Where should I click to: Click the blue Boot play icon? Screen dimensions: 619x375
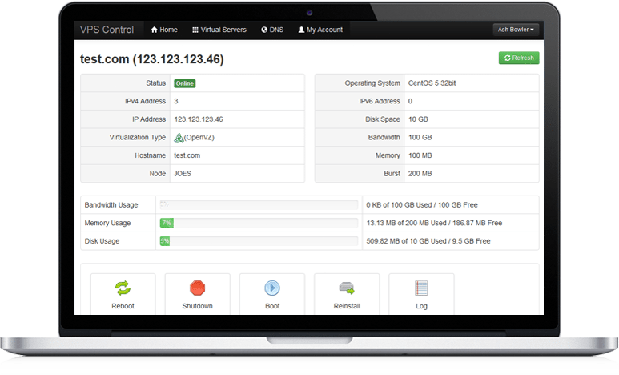point(271,288)
